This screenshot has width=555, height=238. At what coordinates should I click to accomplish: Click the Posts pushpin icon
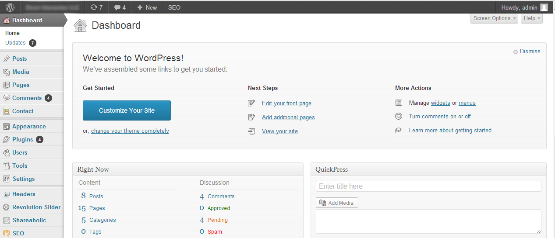coord(7,59)
